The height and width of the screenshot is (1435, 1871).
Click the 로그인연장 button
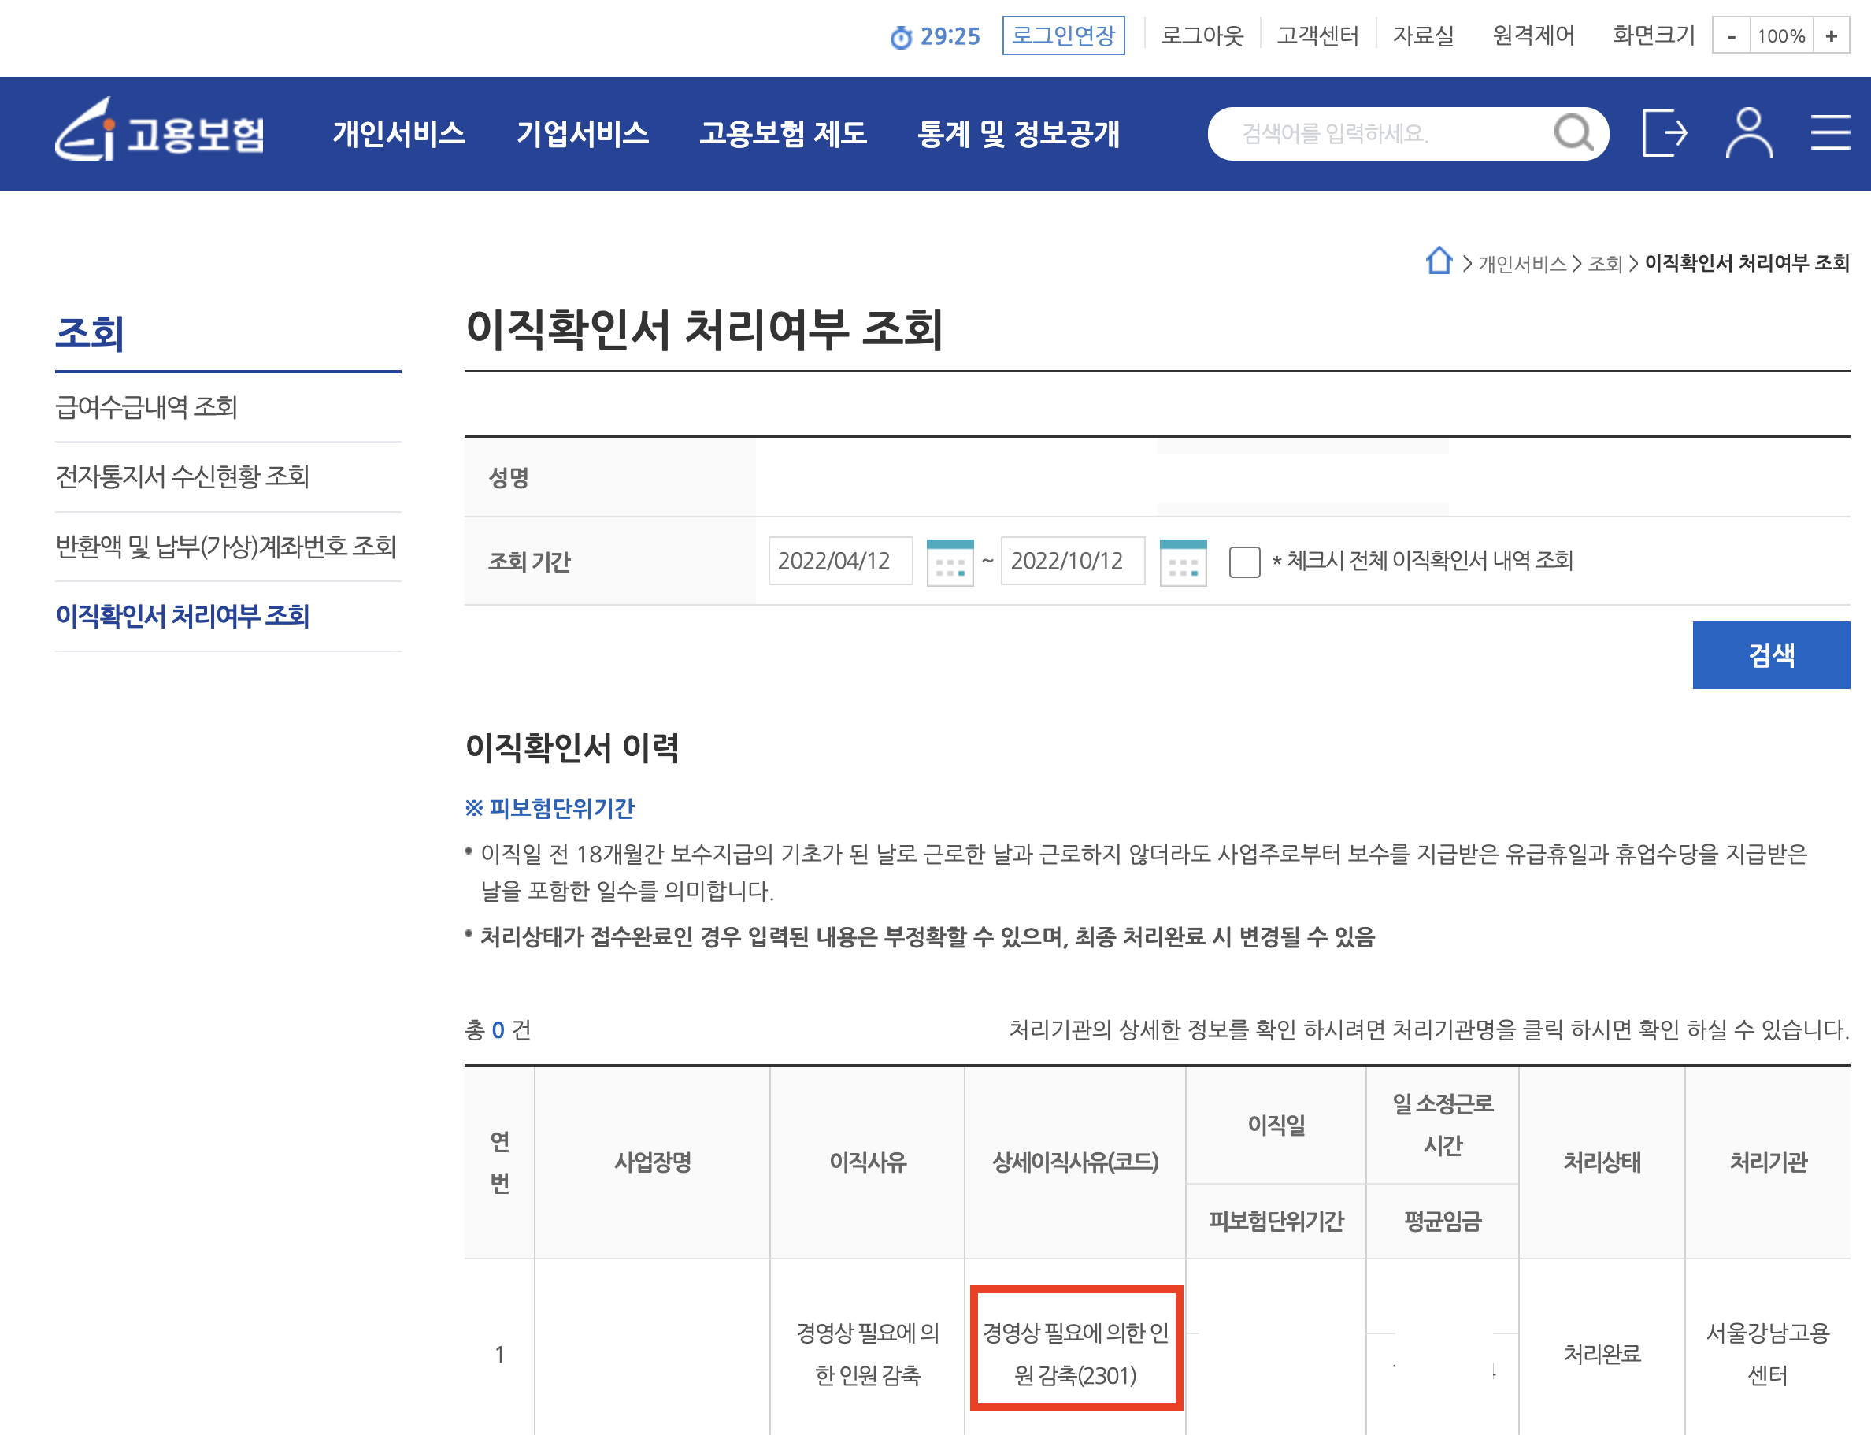[1063, 35]
